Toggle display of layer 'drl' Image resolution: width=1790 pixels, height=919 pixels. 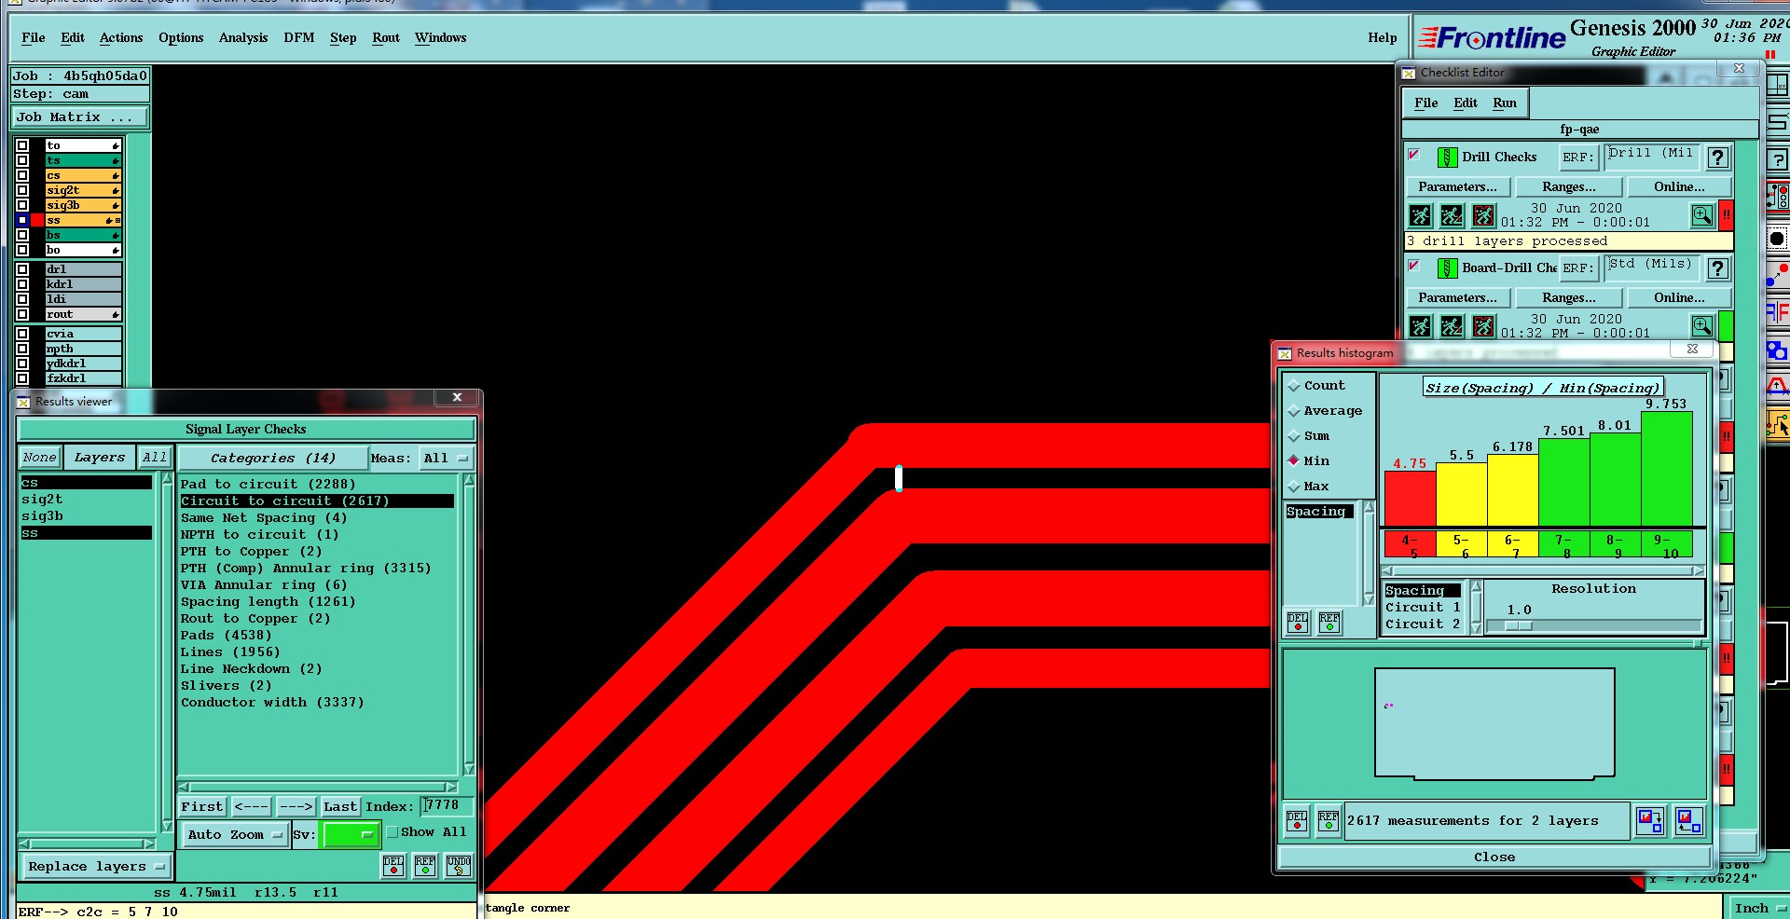(x=22, y=269)
